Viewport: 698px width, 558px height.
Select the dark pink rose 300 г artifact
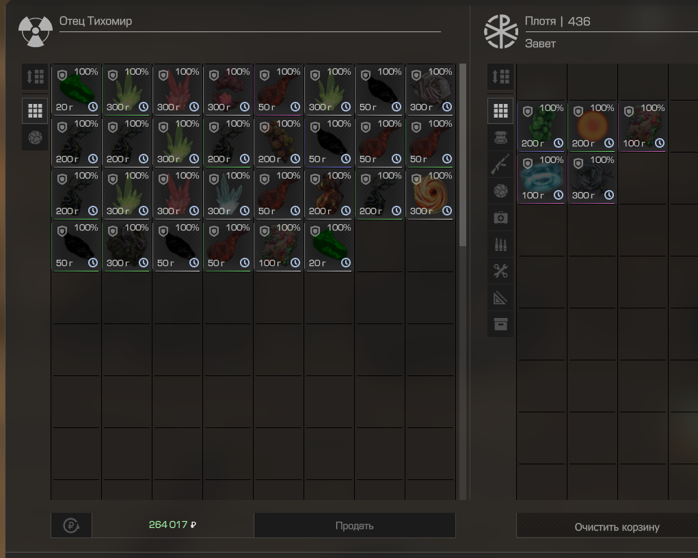click(228, 90)
